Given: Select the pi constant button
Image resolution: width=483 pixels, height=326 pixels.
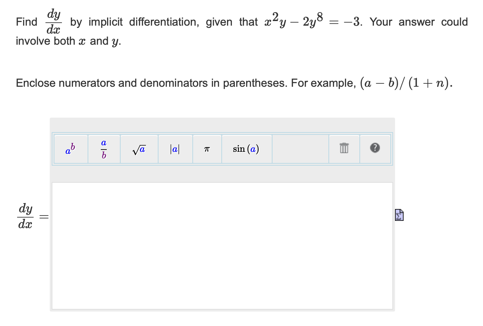Looking at the screenshot, I should [x=207, y=149].
